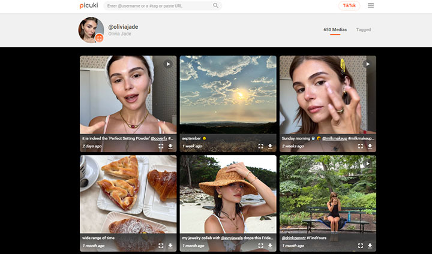The height and width of the screenshot is (254, 432).
Task: Download the 'Sunday morning' post
Action: tap(370, 146)
